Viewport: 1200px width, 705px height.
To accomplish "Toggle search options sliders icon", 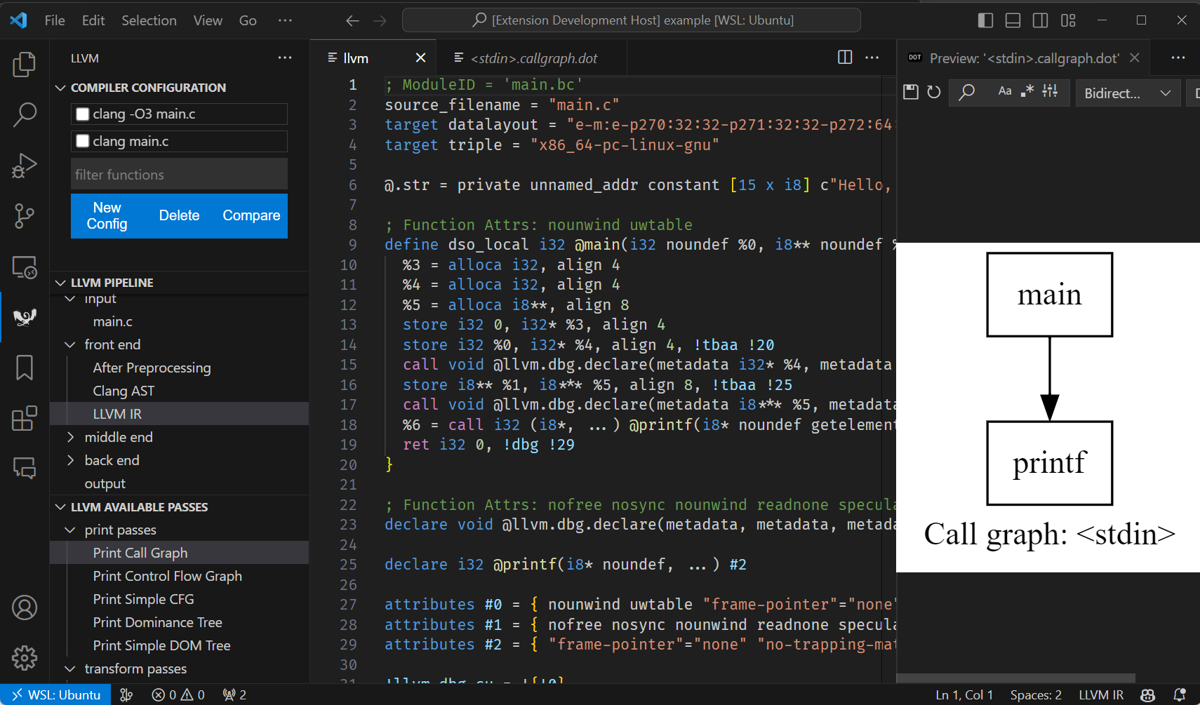I will pyautogui.click(x=1050, y=90).
